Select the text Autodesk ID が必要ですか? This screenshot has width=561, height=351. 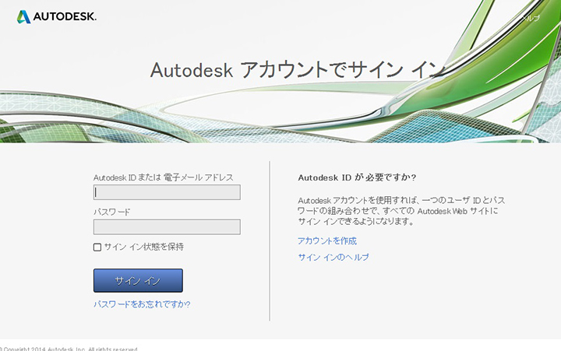357,177
